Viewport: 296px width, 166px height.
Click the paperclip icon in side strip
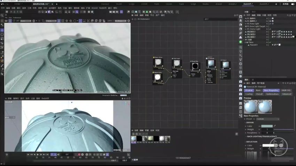(241, 33)
